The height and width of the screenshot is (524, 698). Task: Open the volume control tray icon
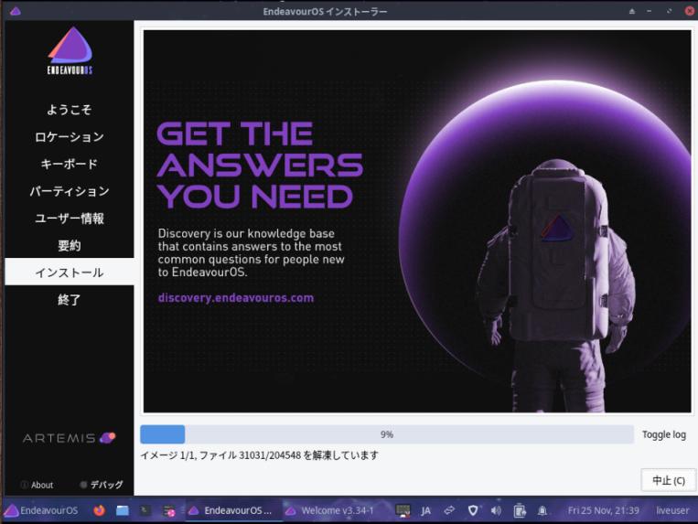click(496, 510)
